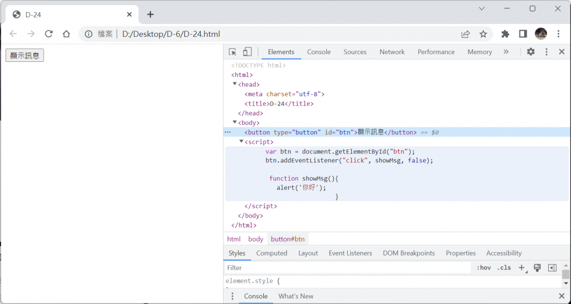Click the Styles pane scrollbar down arrow
Image resolution: width=571 pixels, height=304 pixels.
coord(565,283)
